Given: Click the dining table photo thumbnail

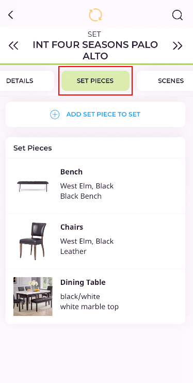Looking at the screenshot, I should pos(33,296).
